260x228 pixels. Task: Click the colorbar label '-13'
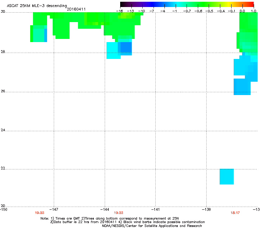click(130, 11)
